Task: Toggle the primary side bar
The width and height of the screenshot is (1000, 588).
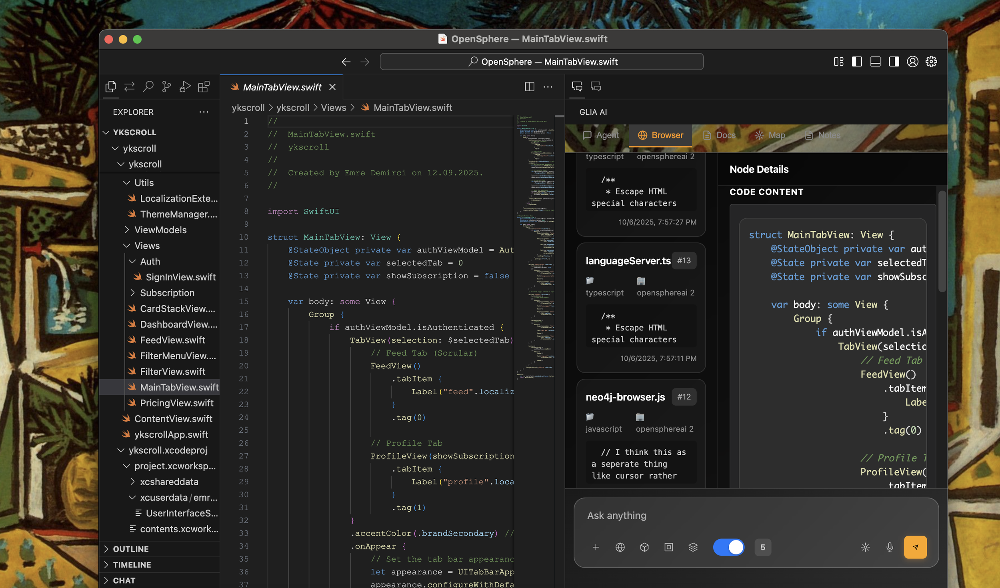Action: click(x=857, y=61)
